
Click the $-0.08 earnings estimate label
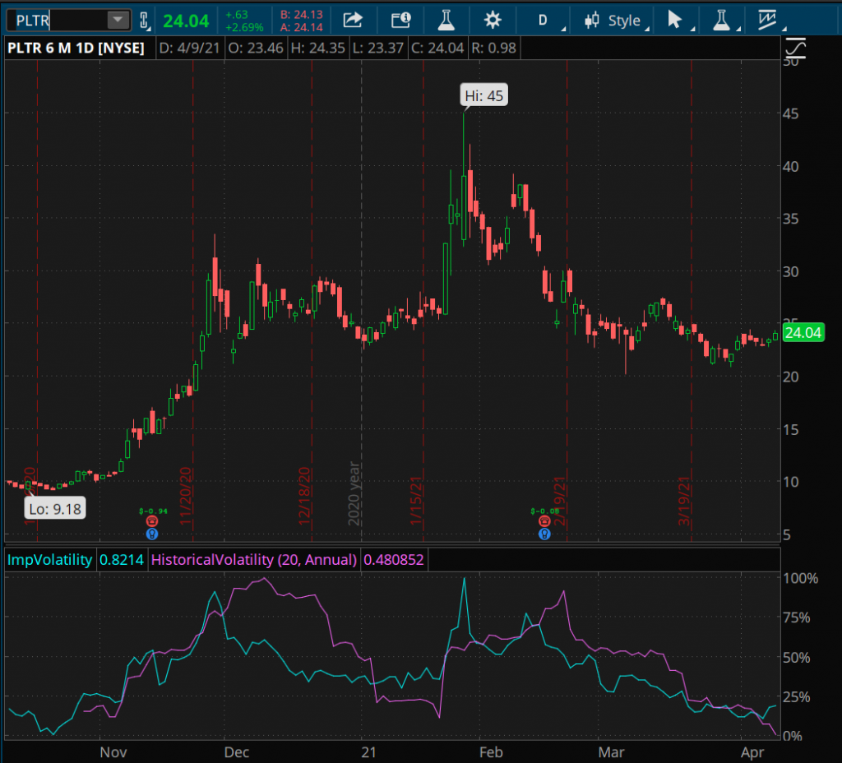tap(545, 511)
